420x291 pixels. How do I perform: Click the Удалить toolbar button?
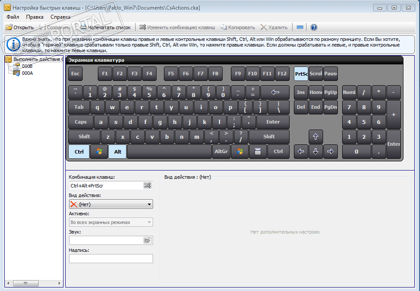[x=274, y=27]
